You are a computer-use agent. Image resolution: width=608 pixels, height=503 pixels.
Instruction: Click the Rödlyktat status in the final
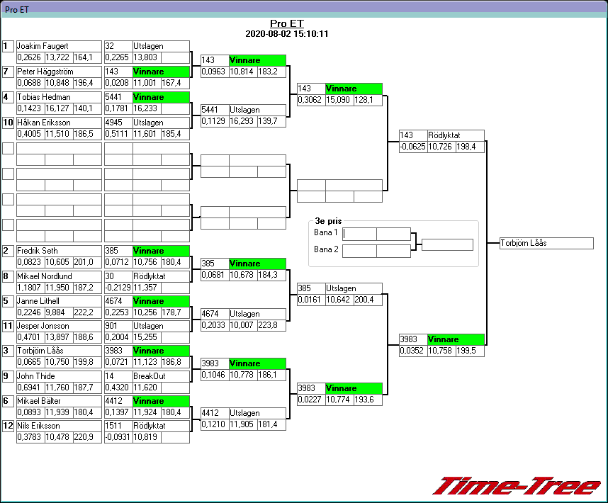pyautogui.click(x=456, y=135)
